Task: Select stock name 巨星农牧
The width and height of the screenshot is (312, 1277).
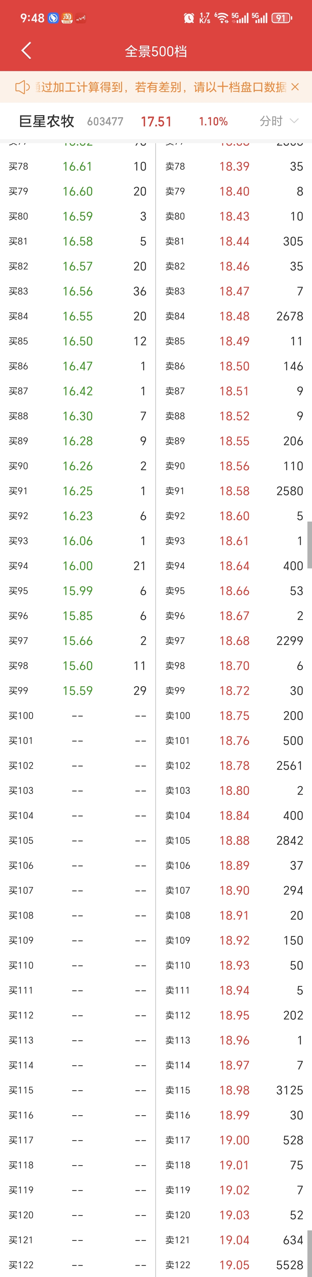Action: coord(47,121)
